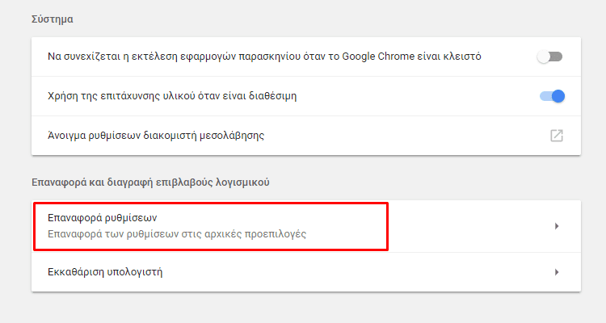The image size is (606, 323).
Task: Click Επαναφορά των ρυθμίσεων στις αρχικές προεπιλογές subtitle
Action: click(x=177, y=234)
